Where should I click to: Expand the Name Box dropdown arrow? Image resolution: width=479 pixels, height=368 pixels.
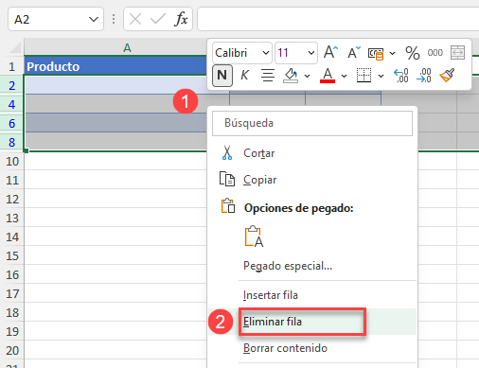94,20
